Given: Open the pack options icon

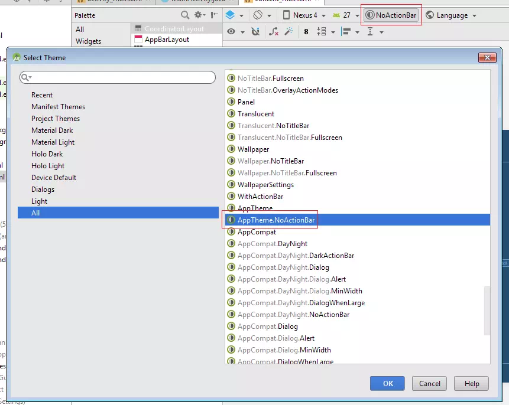Looking at the screenshot, I should click(322, 32).
